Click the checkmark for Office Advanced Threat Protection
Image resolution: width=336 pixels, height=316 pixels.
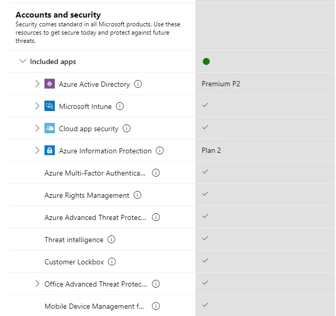coord(205,282)
